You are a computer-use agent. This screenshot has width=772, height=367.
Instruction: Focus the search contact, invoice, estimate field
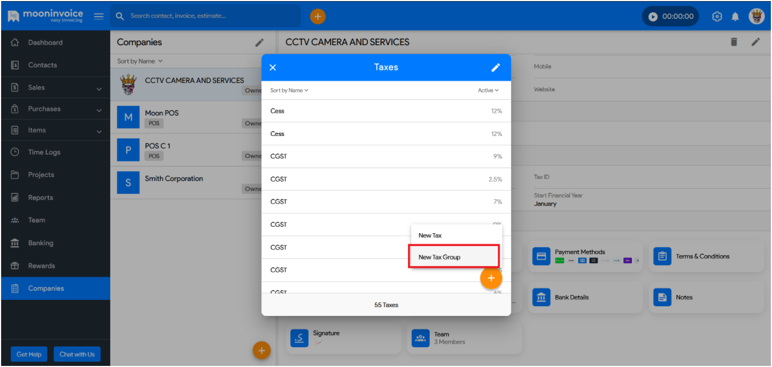[206, 16]
